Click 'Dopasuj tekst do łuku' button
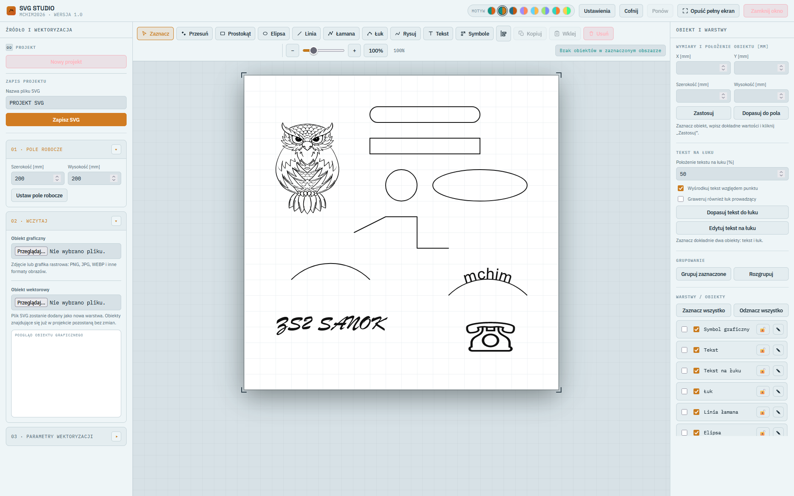The image size is (794, 496). pyautogui.click(x=732, y=212)
